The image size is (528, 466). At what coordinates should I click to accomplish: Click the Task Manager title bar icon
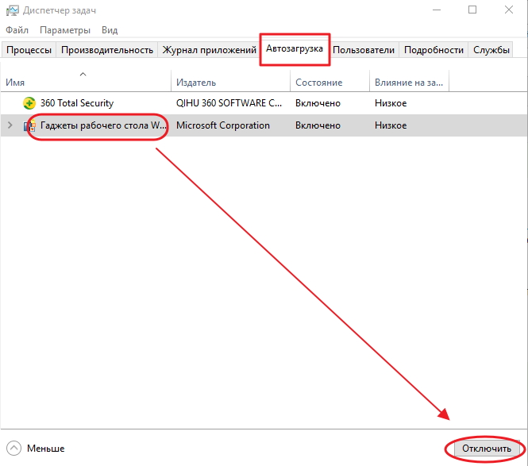(12, 10)
